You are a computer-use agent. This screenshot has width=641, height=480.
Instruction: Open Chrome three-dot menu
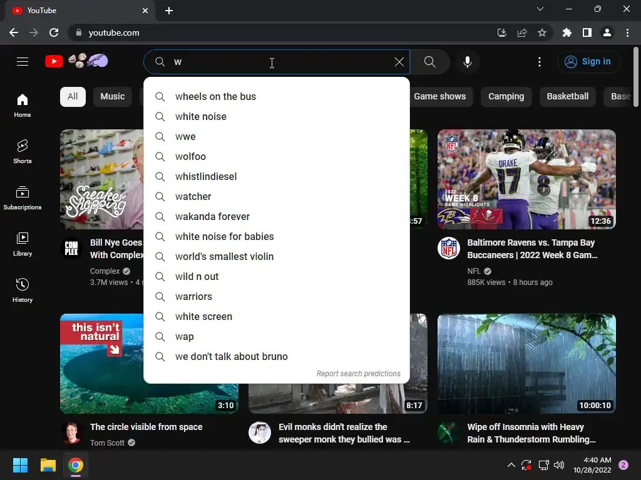point(627,32)
